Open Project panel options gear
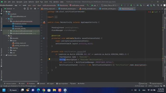Image resolution: width=166 pixels, height=93 pixels. (x=35, y=9)
